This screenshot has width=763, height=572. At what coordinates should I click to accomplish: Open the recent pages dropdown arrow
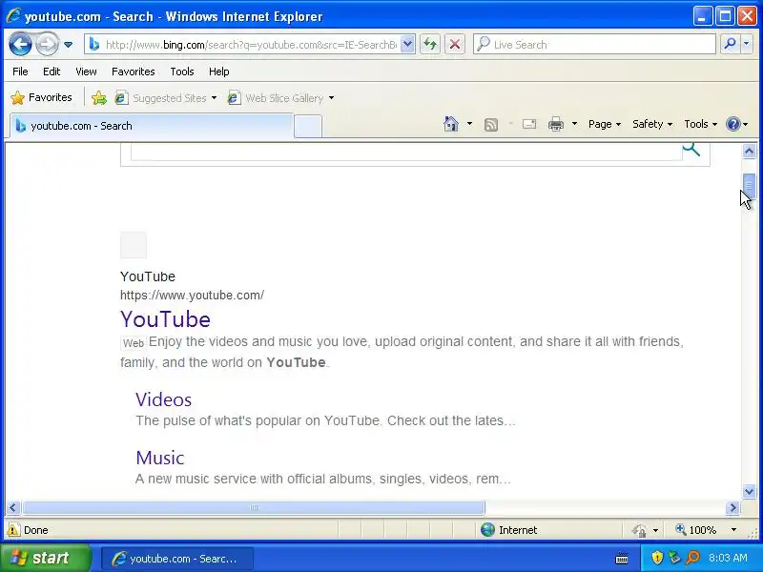click(x=68, y=44)
